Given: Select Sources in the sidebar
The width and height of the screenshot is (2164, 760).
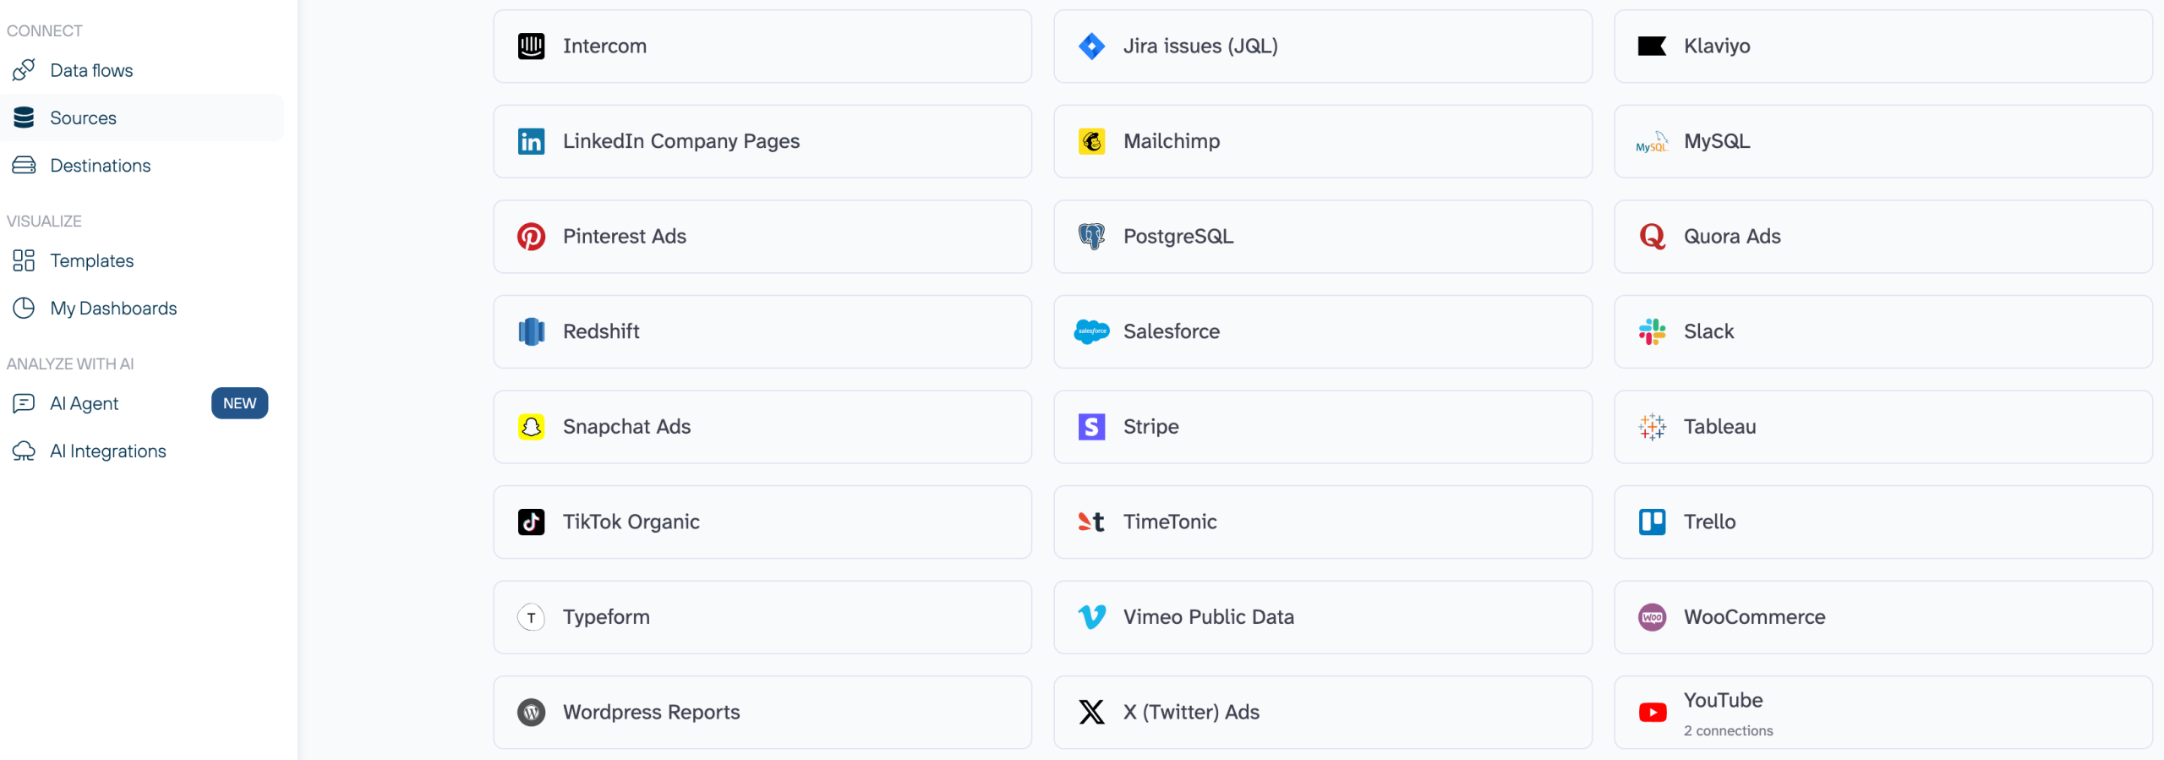Looking at the screenshot, I should click(142, 118).
